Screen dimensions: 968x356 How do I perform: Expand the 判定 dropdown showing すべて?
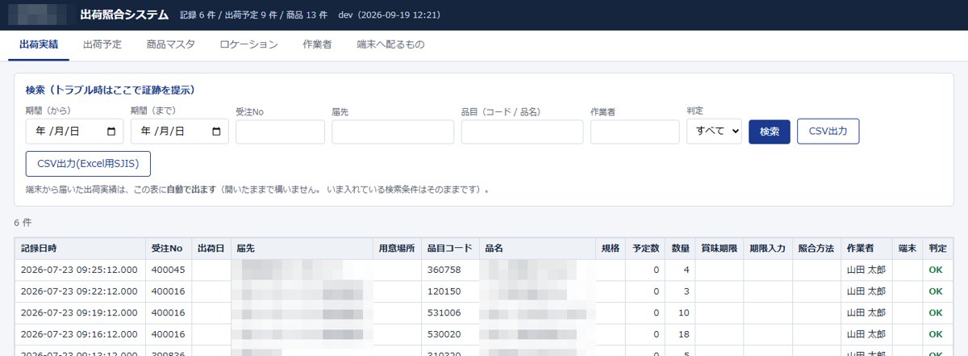coord(714,132)
